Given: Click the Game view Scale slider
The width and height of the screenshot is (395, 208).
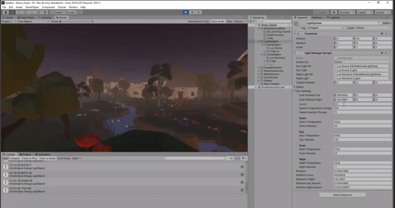Looking at the screenshot, I should [75, 21].
